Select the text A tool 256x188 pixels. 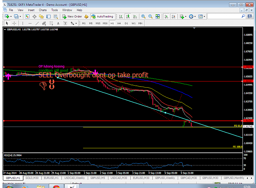coord(58,23)
